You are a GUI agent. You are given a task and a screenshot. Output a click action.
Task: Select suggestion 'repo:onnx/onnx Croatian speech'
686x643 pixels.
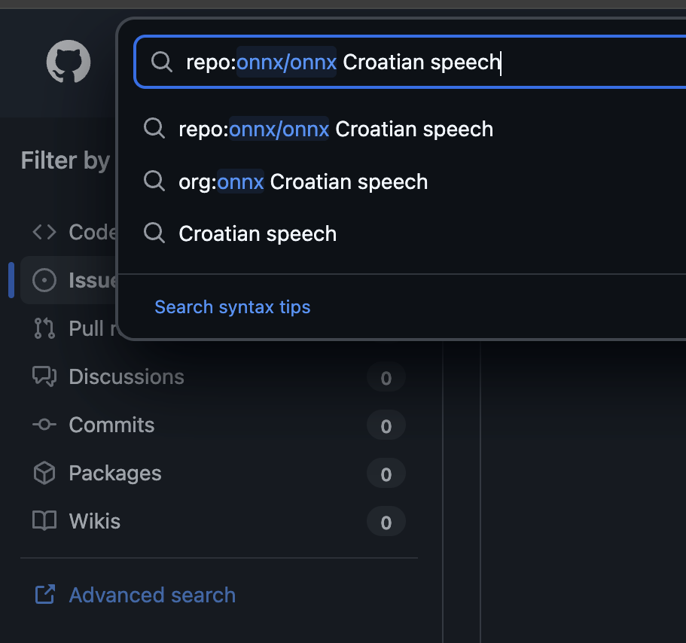tap(336, 130)
